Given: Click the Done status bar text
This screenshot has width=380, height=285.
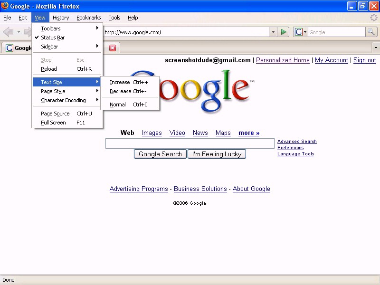Looking at the screenshot, I should click(x=9, y=280).
